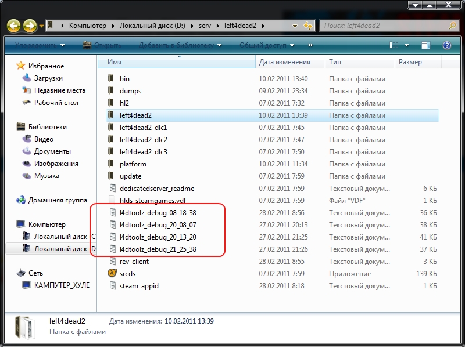Screen dimensions: 465x348
Task: Select the hl2 folder icon
Action: (111, 103)
